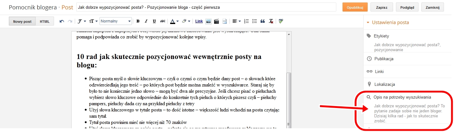This screenshot has width=454, height=132.
Task: Switch to HTML editing mode
Action: 45,22
